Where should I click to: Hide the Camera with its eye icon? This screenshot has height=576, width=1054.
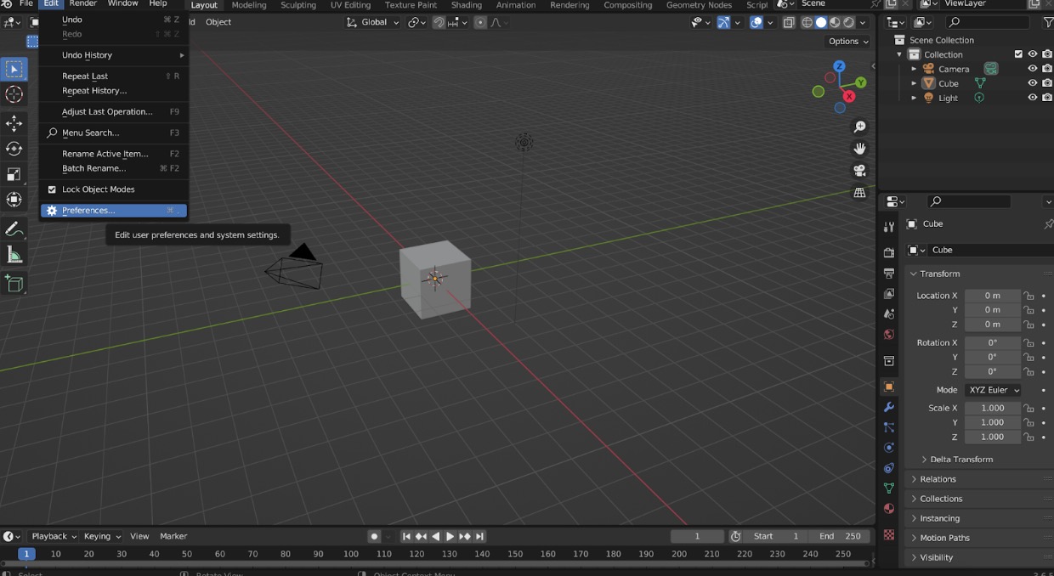[x=1033, y=69]
